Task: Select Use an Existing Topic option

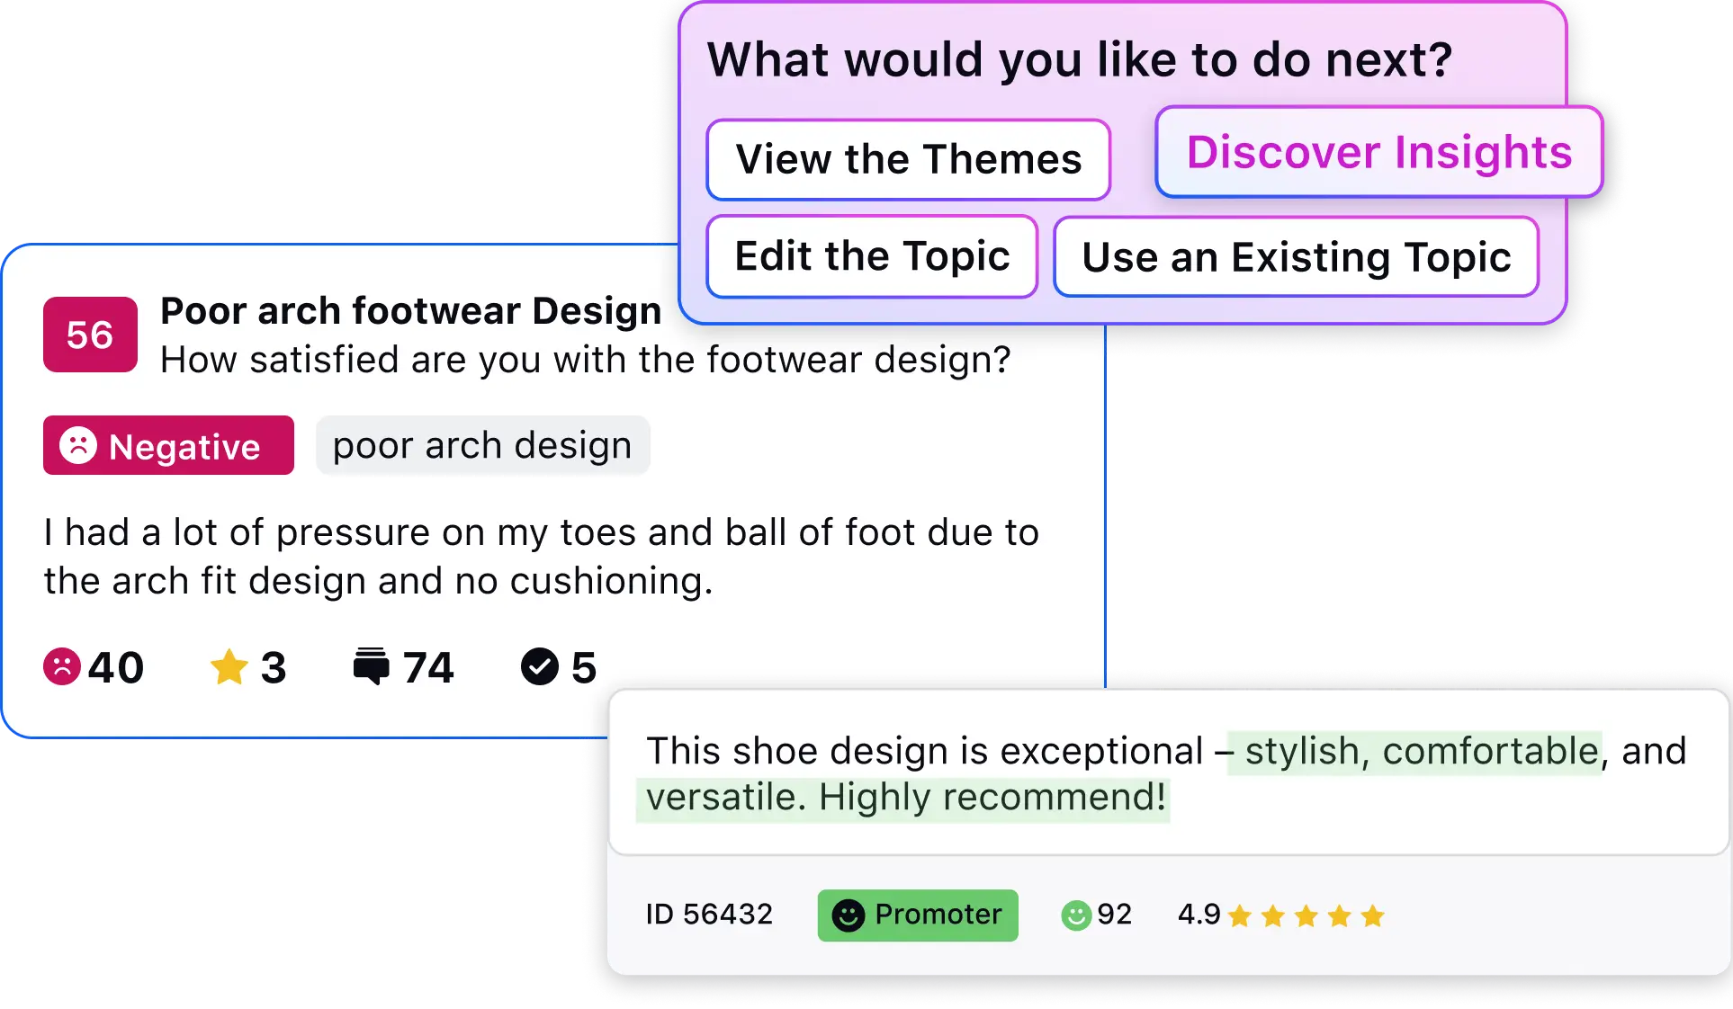Action: (1296, 256)
